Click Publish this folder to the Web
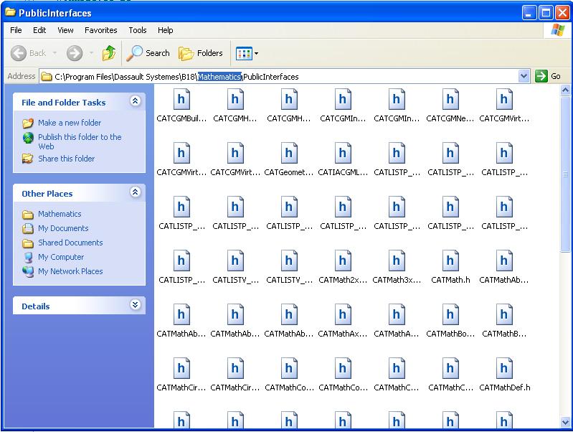573x432 pixels. coord(80,141)
